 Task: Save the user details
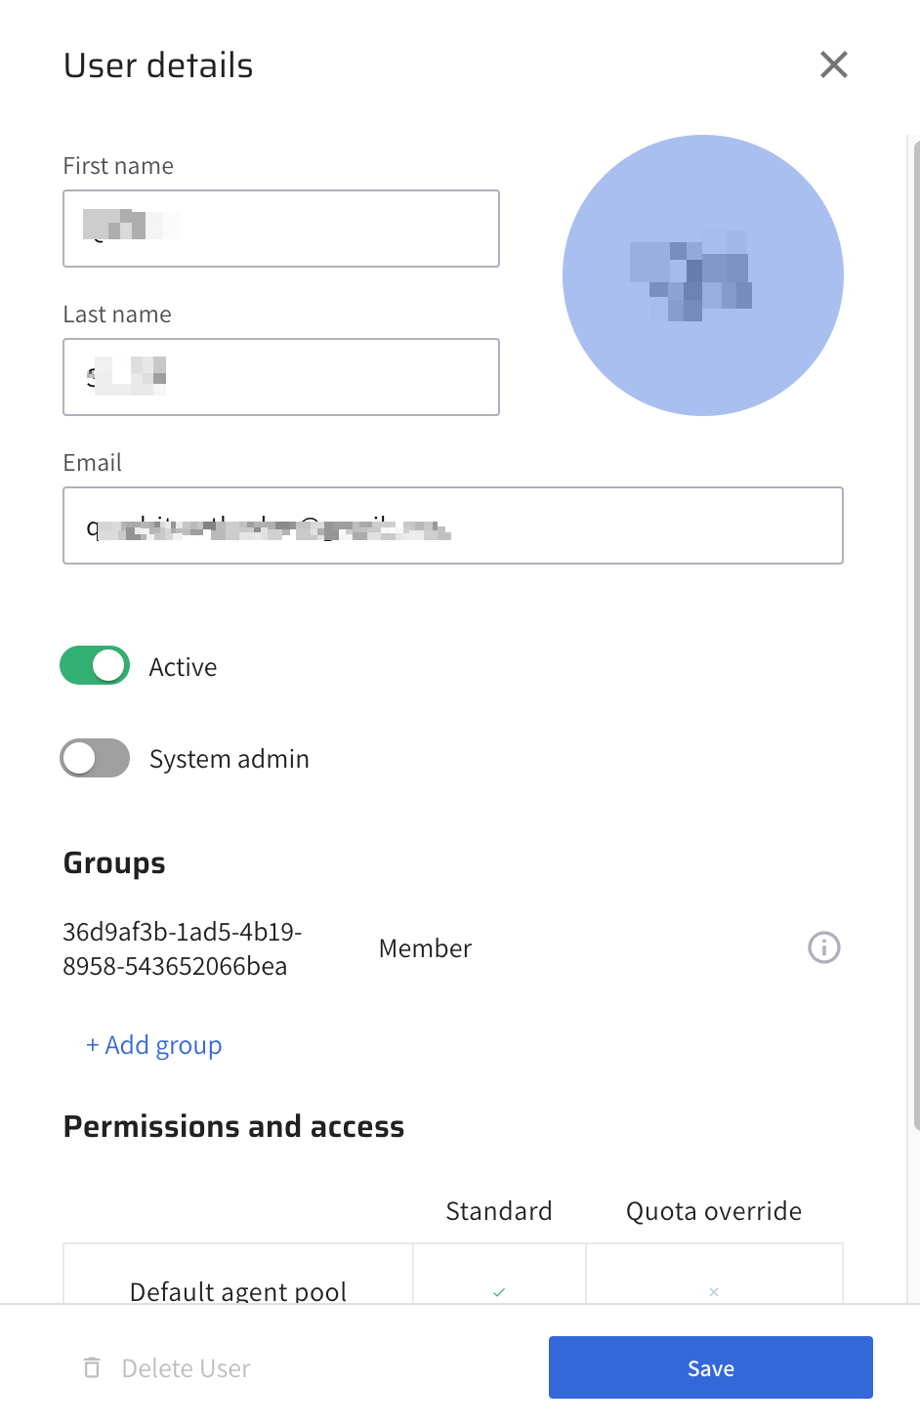[710, 1367]
